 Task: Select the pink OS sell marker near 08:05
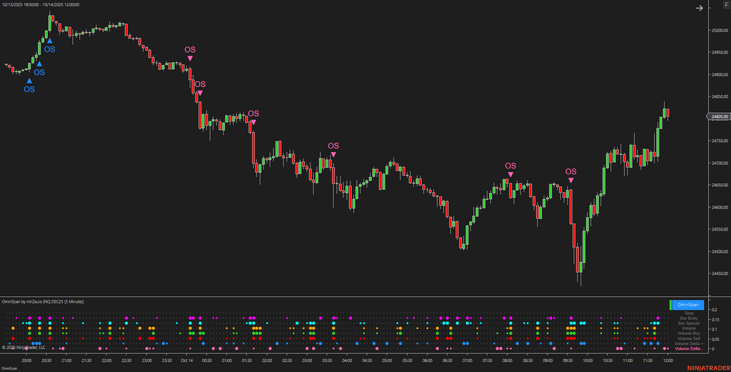click(x=510, y=169)
